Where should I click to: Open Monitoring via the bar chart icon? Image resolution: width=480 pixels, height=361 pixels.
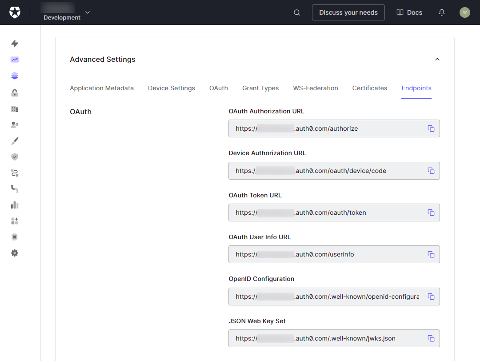[15, 205]
